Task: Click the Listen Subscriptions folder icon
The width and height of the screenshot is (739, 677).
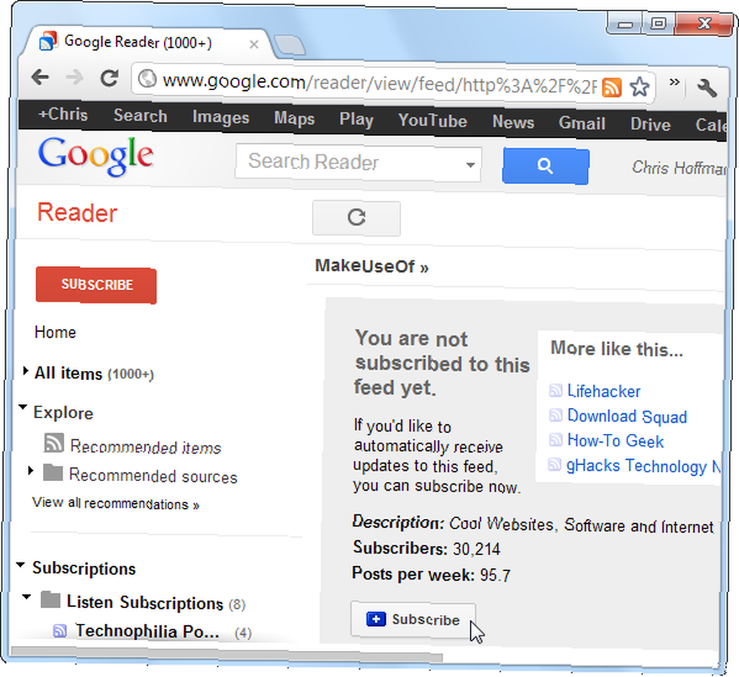Action: click(x=50, y=599)
